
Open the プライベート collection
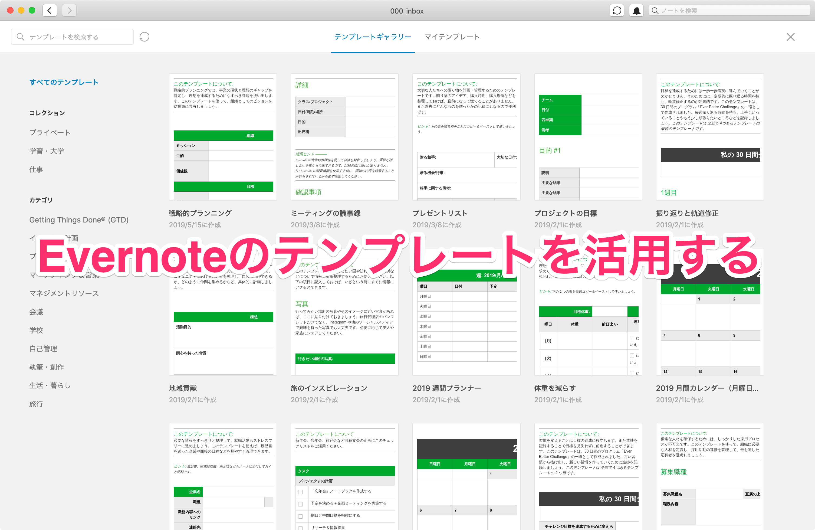50,133
